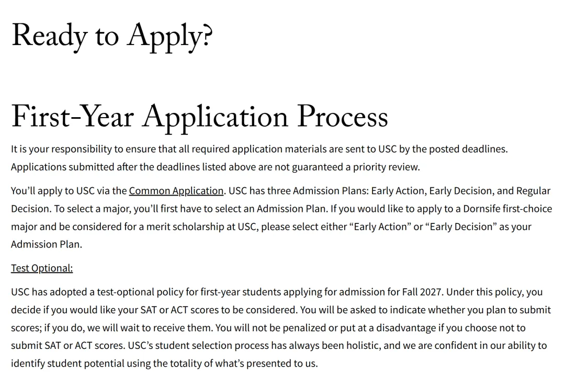Click the Ready to Apply? heading
The width and height of the screenshot is (565, 374).
click(x=112, y=36)
